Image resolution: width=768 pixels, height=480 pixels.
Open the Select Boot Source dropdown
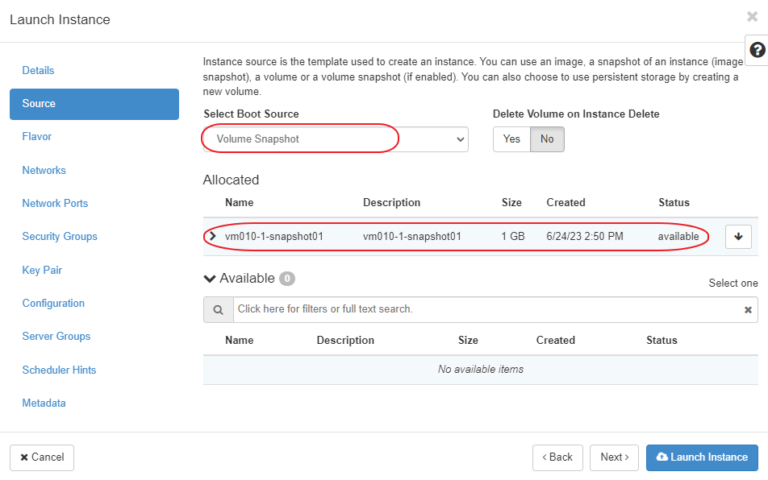tap(335, 139)
